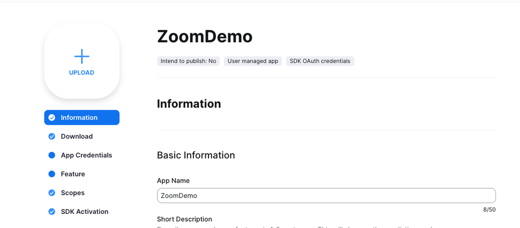Click the checkmark icon beside Scopes
This screenshot has height=228, width=520.
[52, 193]
